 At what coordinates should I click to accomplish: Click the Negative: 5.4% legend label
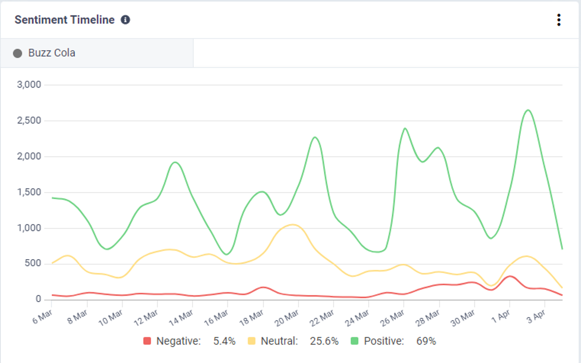point(191,341)
